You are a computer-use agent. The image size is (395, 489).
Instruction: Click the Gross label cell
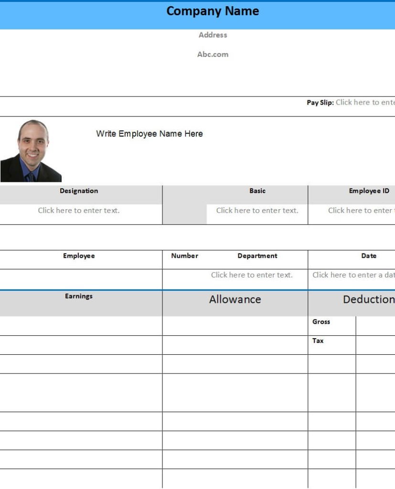[x=320, y=321]
